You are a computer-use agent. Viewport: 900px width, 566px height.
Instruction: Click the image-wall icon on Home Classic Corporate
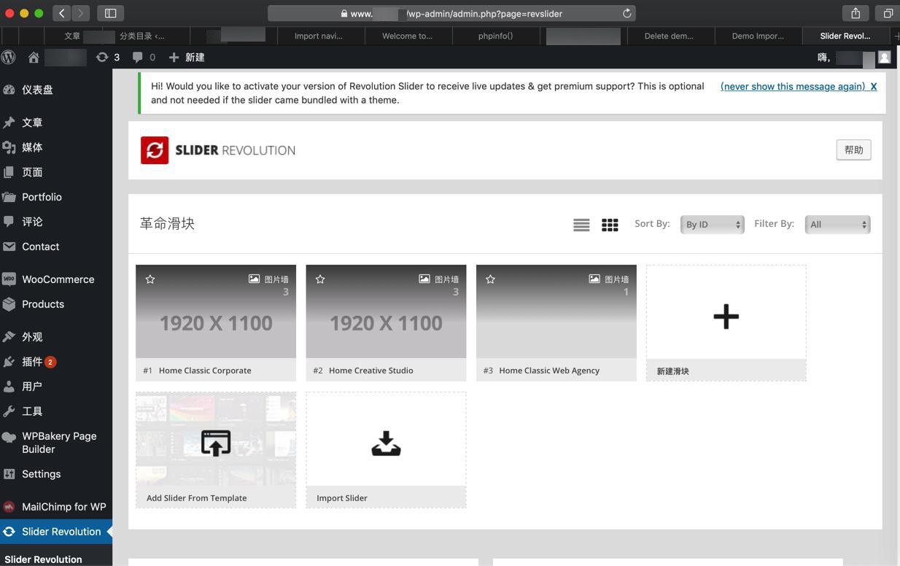[x=254, y=279]
